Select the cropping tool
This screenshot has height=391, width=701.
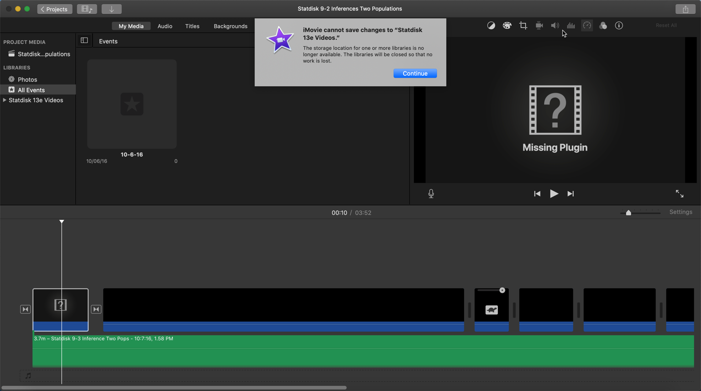tap(523, 26)
